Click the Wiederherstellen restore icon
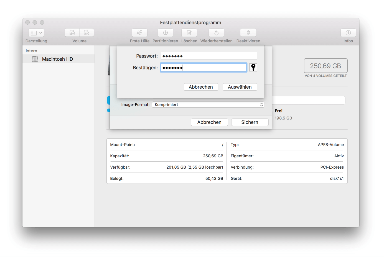384x257 pixels. (x=217, y=33)
